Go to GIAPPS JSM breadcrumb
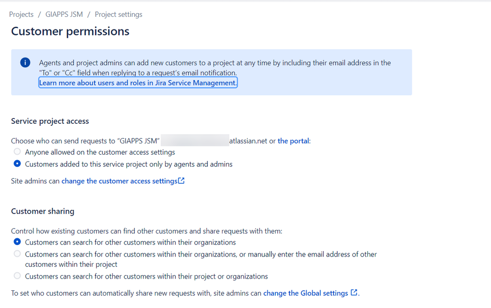Viewport: 491px width, 308px height. (x=64, y=14)
